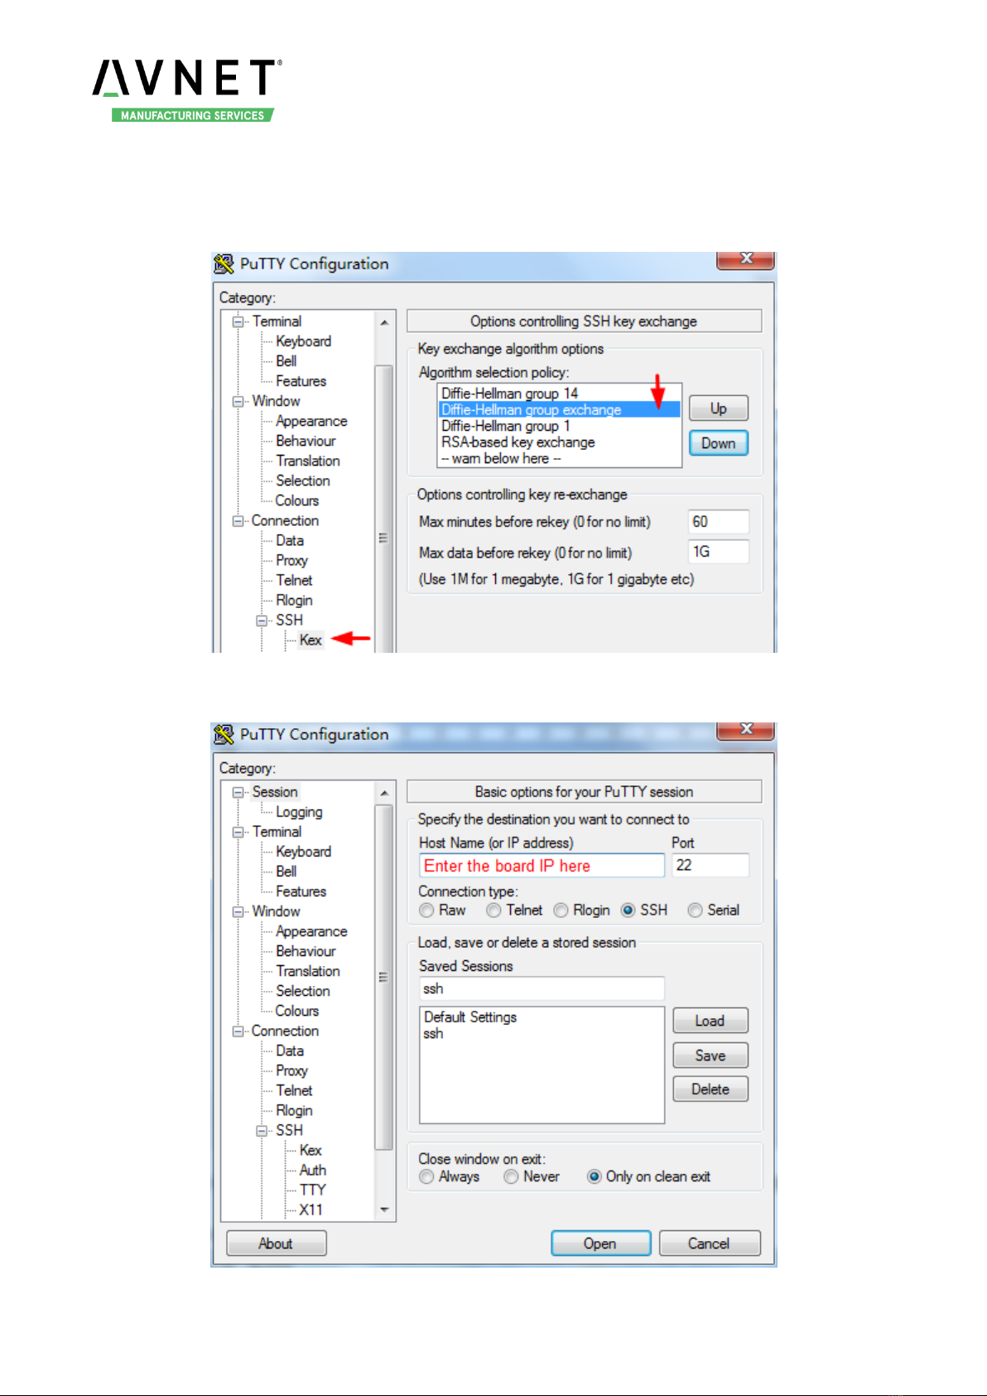The height and width of the screenshot is (1396, 987).
Task: Click Cancel button
Action: click(709, 1244)
